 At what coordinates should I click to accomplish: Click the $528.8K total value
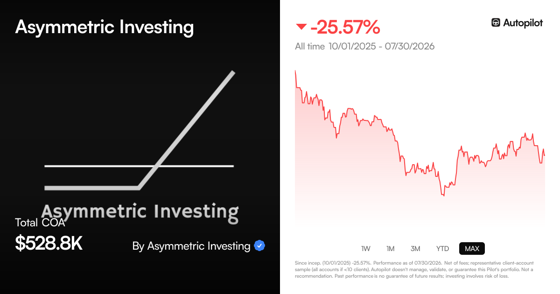(49, 243)
